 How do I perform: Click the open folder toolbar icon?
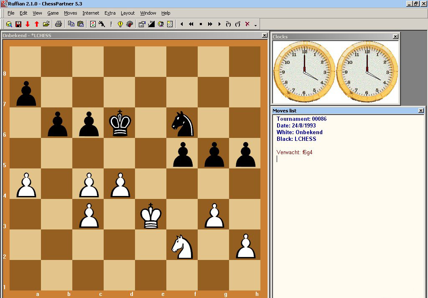[46, 24]
